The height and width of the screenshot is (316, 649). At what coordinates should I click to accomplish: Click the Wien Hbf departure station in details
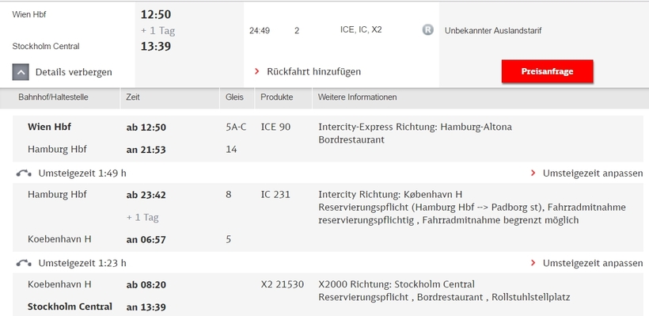pyautogui.click(x=49, y=128)
